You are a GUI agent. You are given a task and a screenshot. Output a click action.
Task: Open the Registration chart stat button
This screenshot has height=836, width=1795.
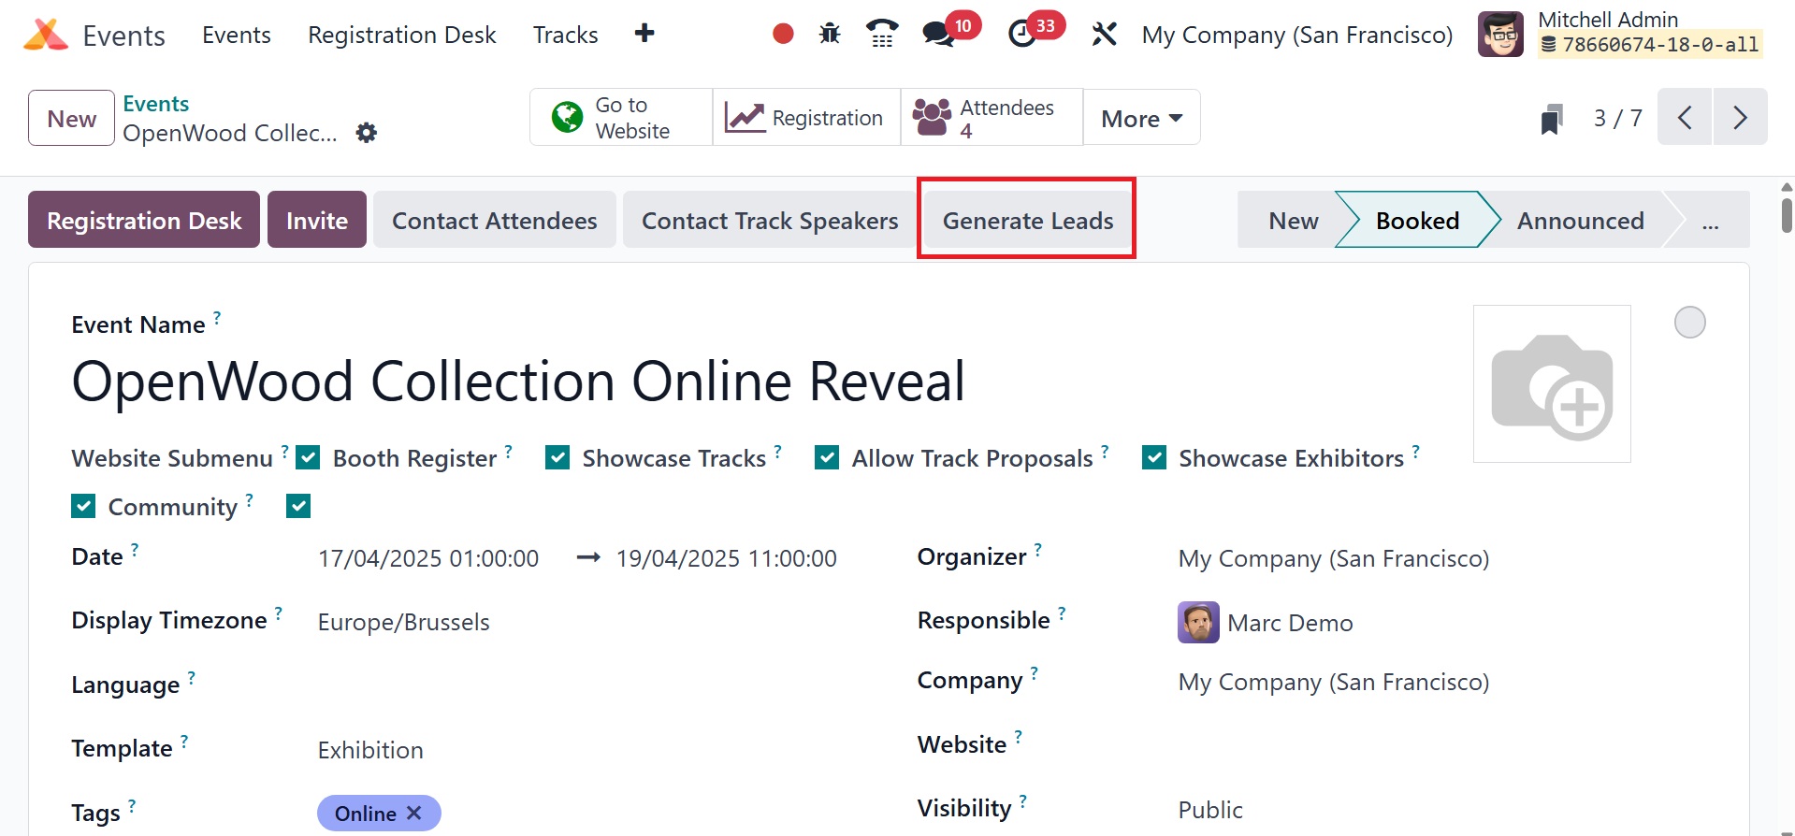806,117
